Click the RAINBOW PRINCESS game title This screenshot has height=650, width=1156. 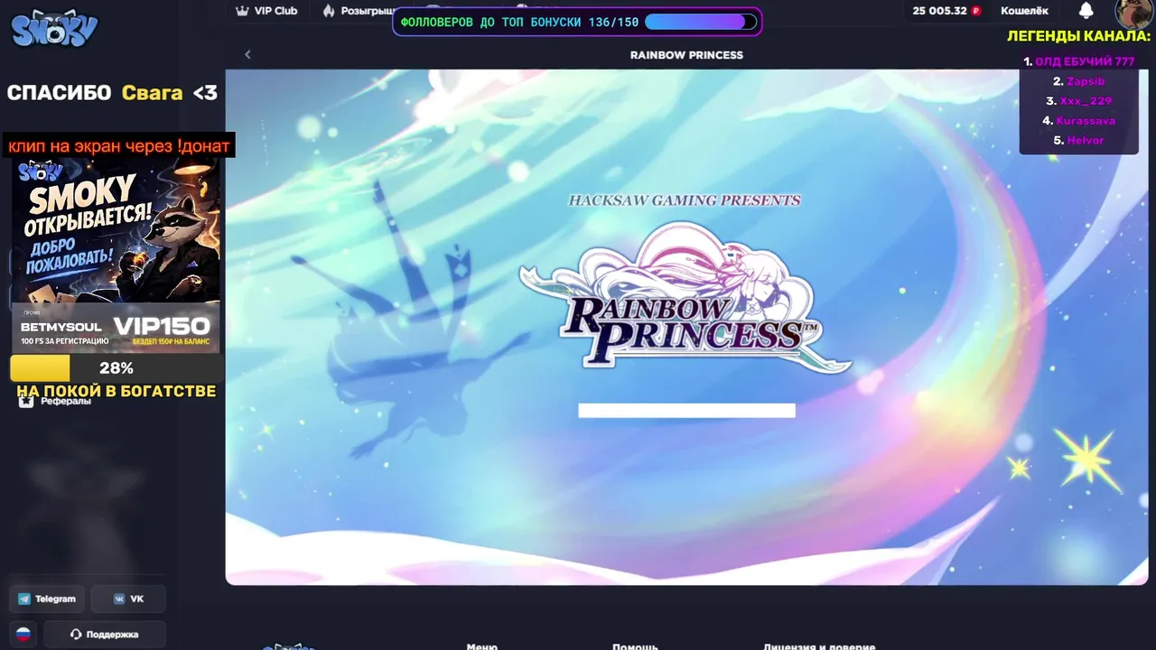click(686, 55)
